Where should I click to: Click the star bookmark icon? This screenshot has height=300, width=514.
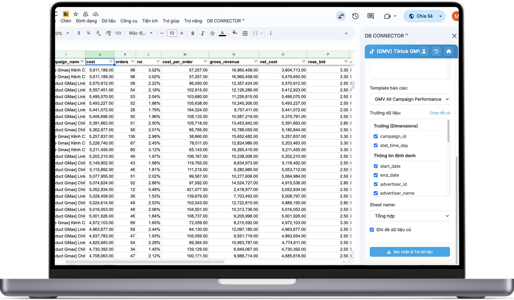coord(76,14)
